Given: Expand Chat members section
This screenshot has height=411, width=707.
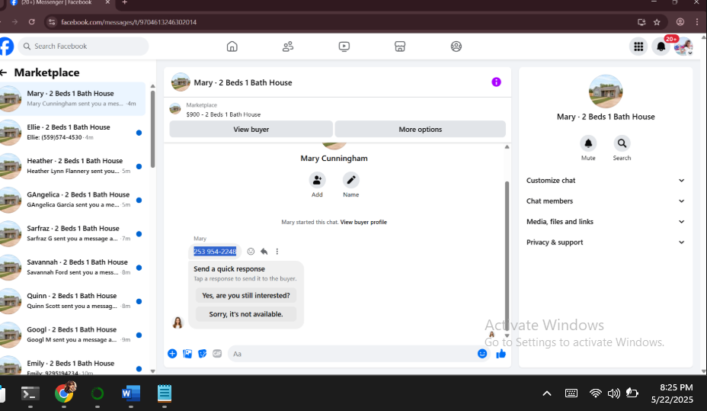Looking at the screenshot, I should 606,201.
